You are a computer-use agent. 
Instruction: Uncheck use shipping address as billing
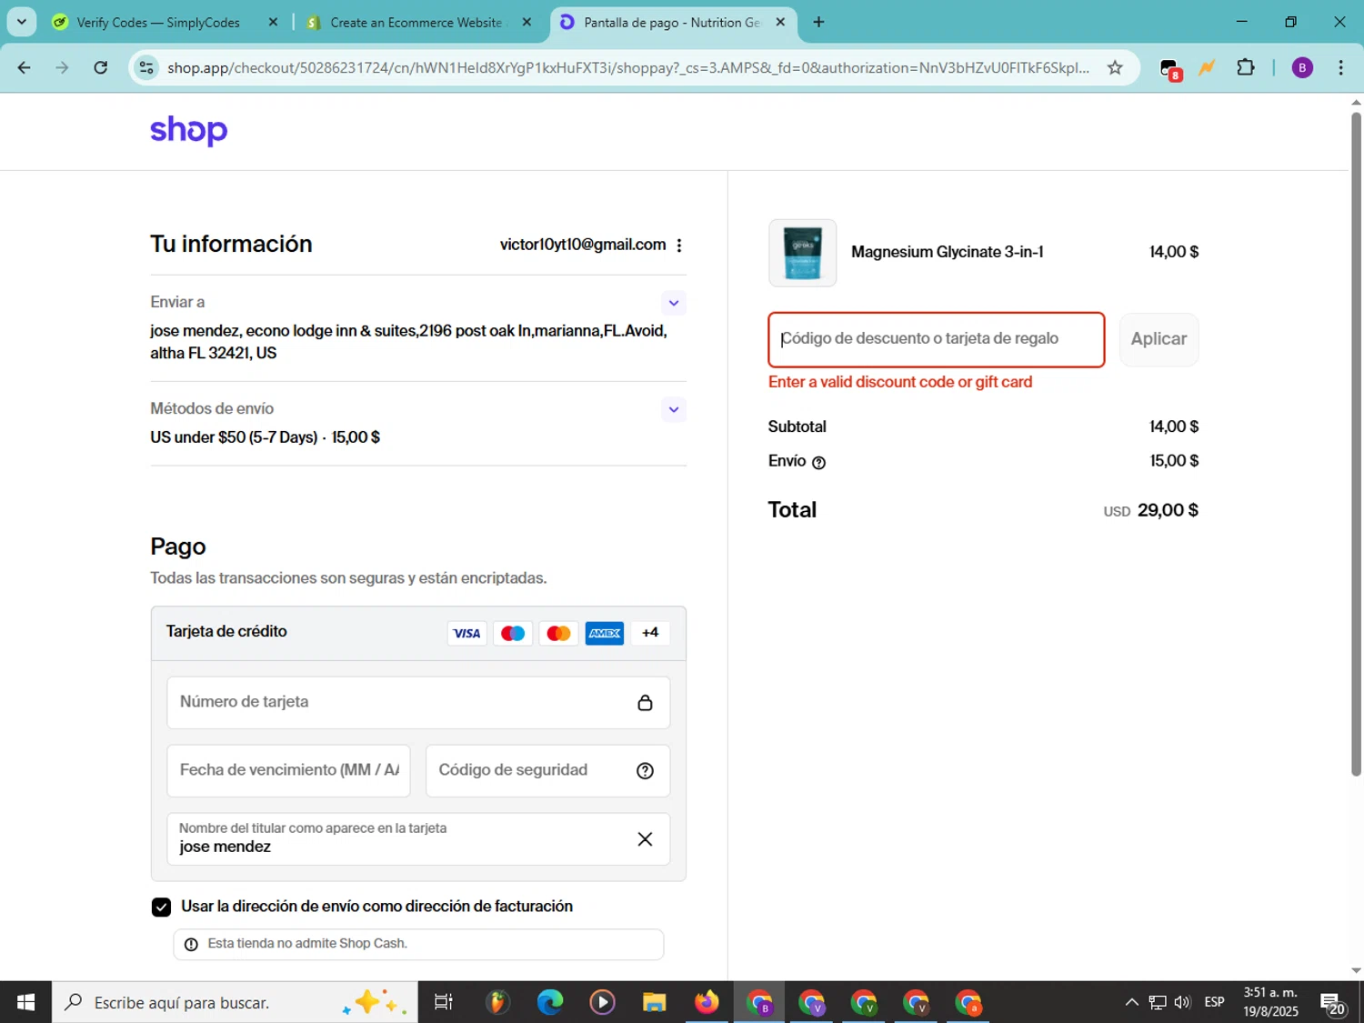tap(161, 907)
